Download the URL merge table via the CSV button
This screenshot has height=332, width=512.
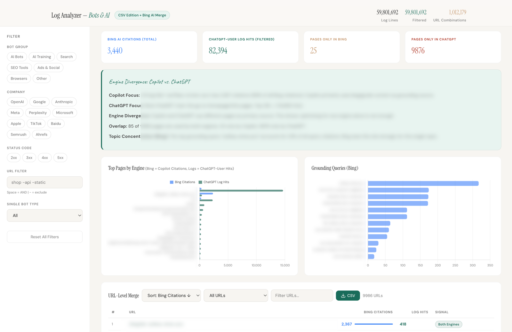point(348,296)
